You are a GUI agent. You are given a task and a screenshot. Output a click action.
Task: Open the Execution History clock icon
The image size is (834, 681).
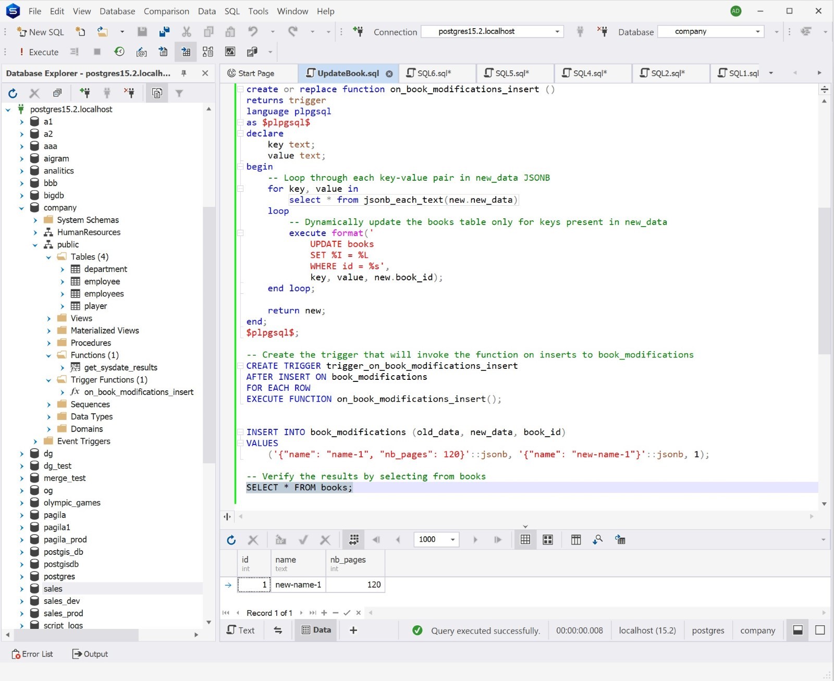tap(119, 52)
